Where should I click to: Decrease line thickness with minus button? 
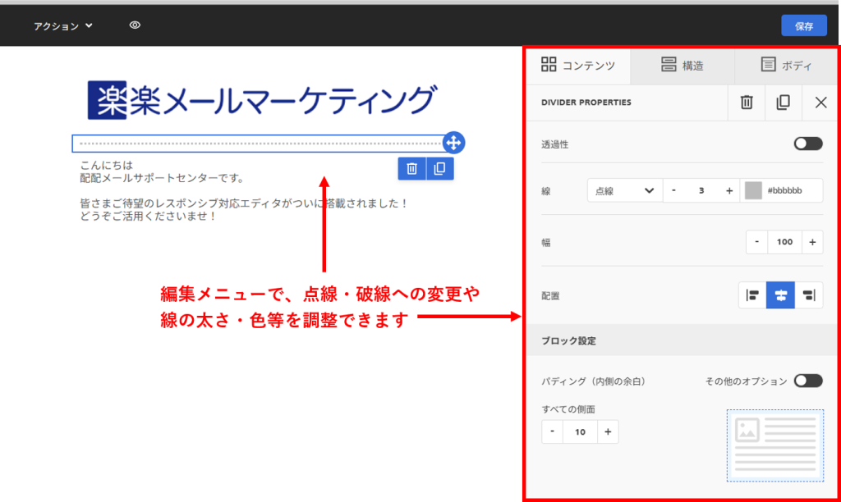[x=673, y=191]
